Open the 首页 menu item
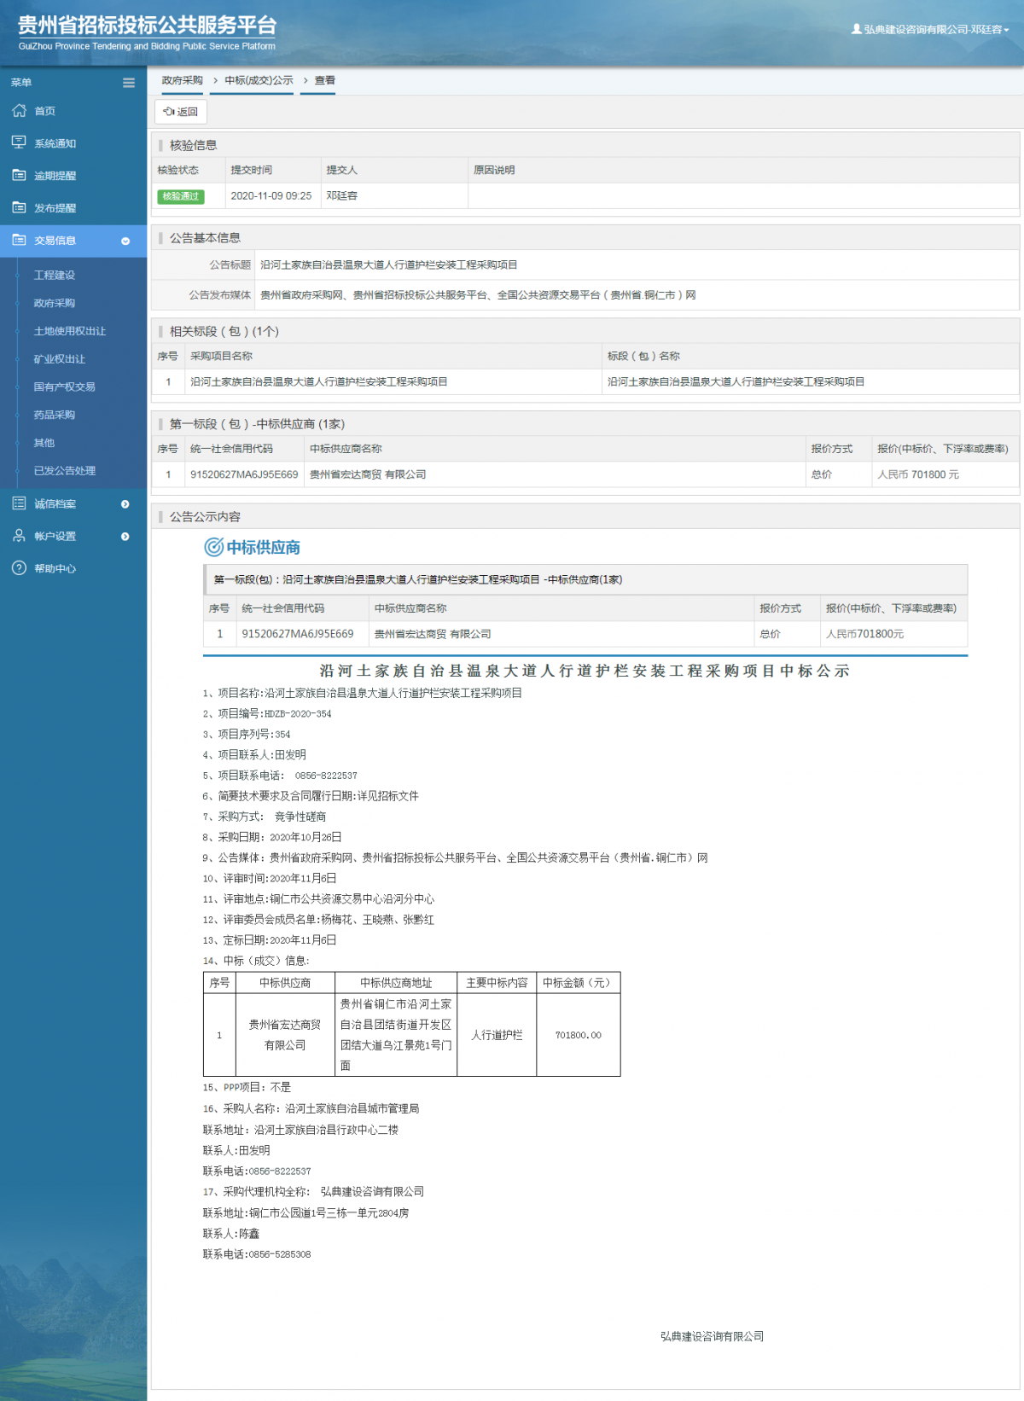1024x1401 pixels. [73, 111]
